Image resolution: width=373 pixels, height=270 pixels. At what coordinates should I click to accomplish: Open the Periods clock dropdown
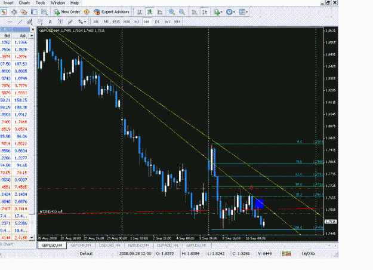click(230, 12)
